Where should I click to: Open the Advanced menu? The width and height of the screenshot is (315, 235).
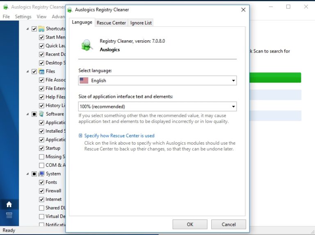(58, 16)
